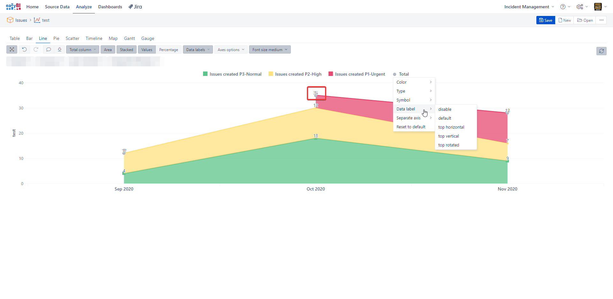Open the help question mark menu

point(565,7)
